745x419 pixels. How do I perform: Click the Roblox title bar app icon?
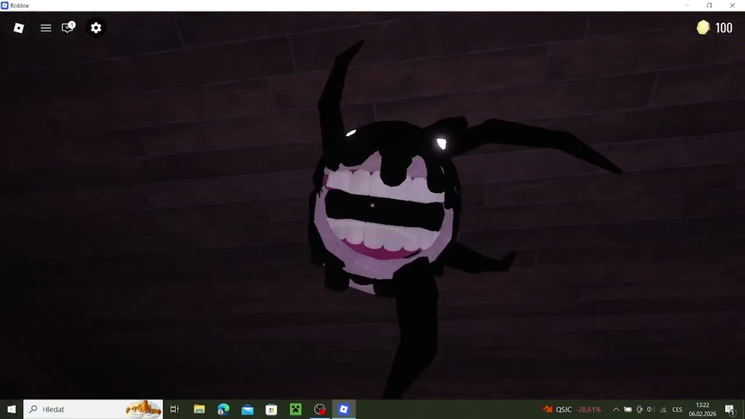pyautogui.click(x=5, y=5)
